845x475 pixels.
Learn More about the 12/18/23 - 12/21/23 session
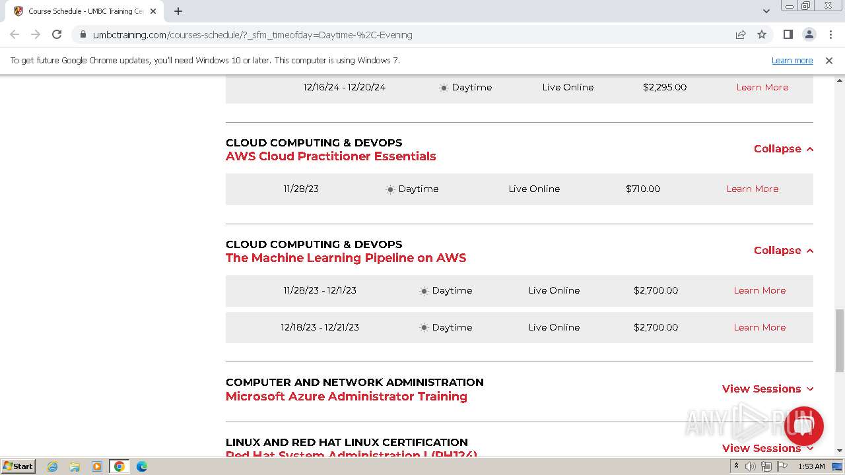[x=759, y=327]
